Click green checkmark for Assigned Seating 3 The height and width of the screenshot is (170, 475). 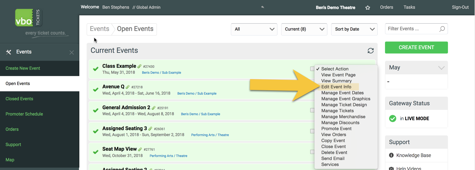point(96,131)
